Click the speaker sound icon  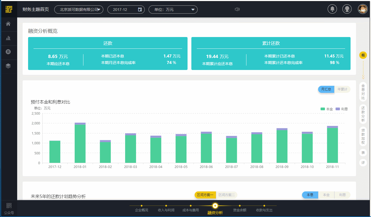(x=237, y=10)
